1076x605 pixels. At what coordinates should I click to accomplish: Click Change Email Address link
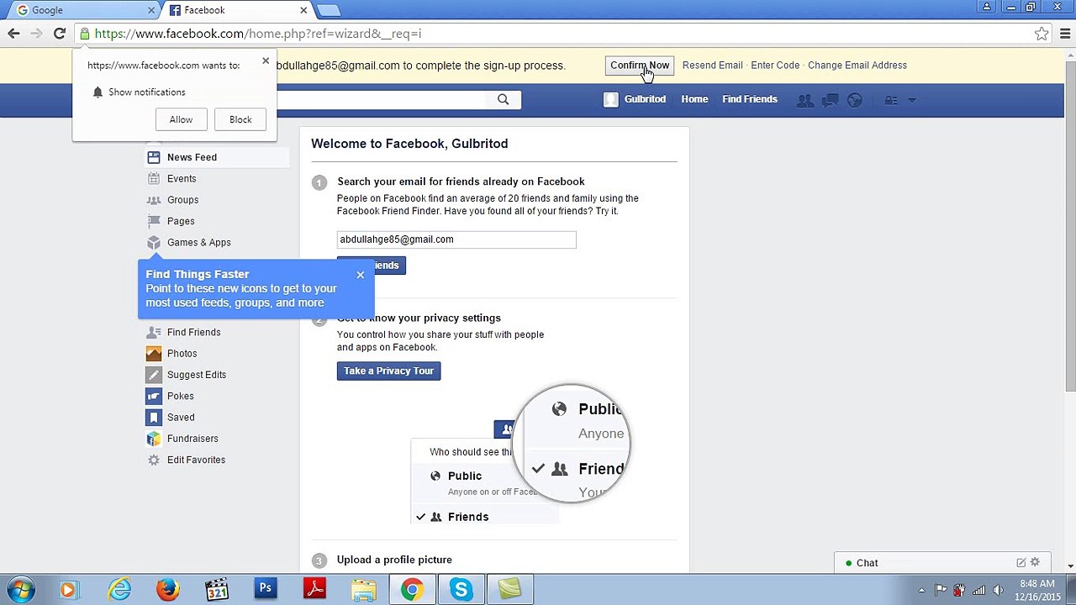pos(857,65)
